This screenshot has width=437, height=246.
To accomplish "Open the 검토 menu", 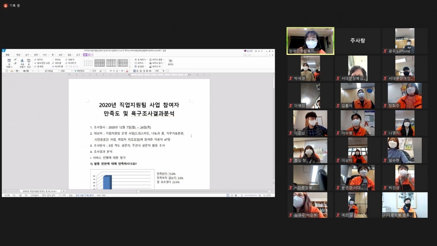I will pos(70,55).
